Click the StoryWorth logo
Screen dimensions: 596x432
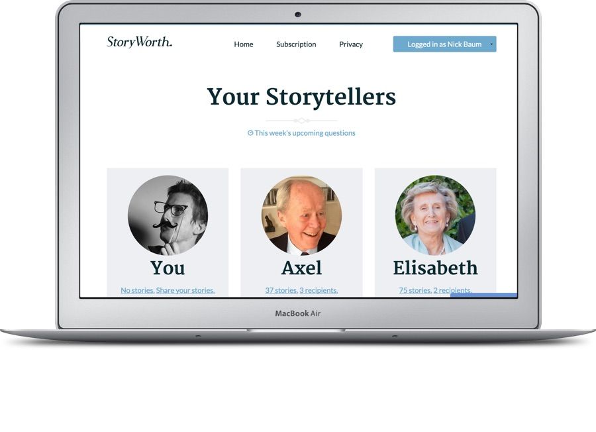[x=139, y=42]
